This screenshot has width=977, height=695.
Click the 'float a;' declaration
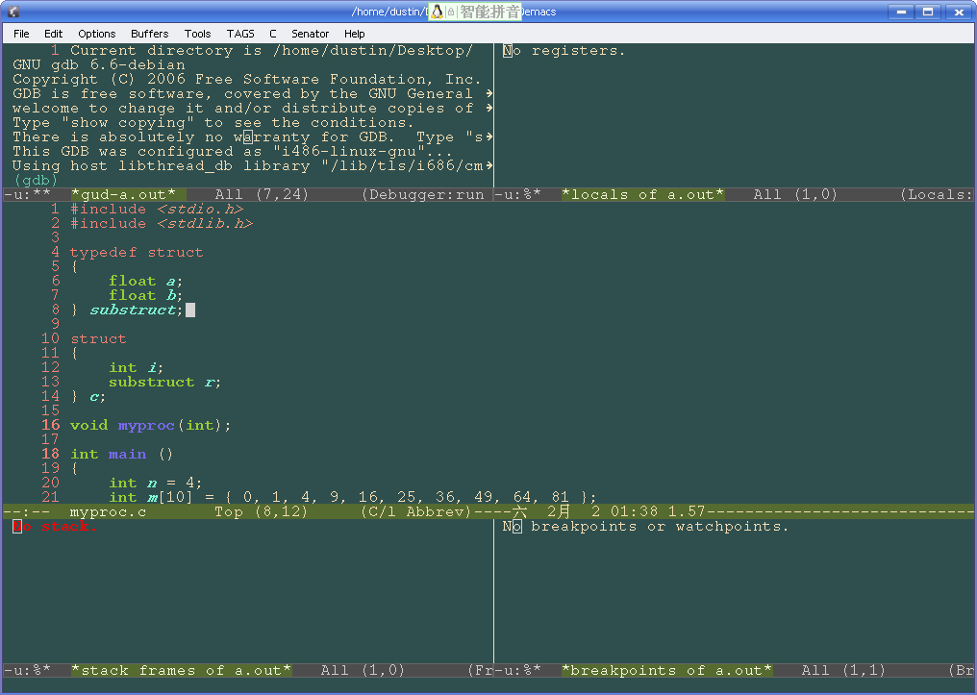click(145, 281)
